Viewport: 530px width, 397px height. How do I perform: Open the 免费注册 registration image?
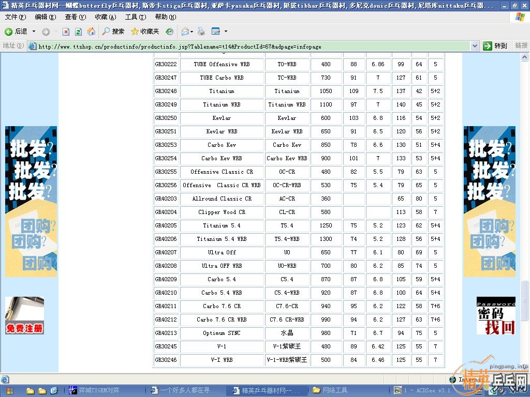(24, 316)
